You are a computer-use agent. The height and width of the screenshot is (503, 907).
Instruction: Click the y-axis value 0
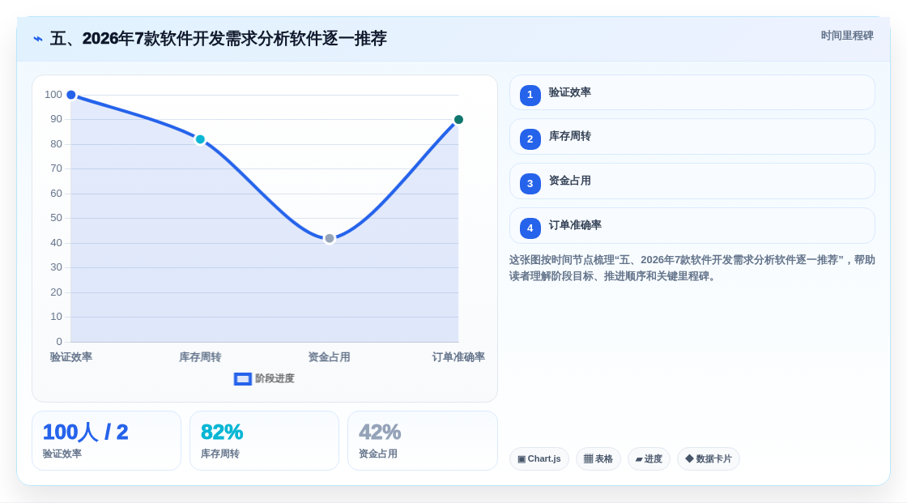[59, 342]
